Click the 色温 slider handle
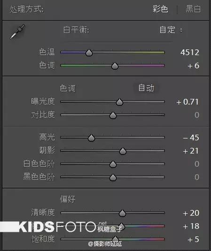 pos(89,53)
